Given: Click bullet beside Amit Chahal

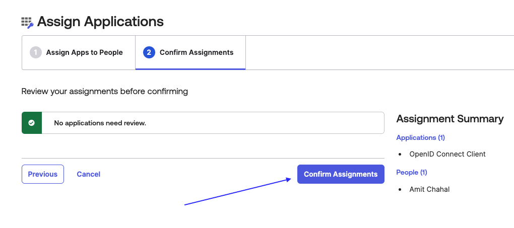Looking at the screenshot, I should pyautogui.click(x=400, y=190).
